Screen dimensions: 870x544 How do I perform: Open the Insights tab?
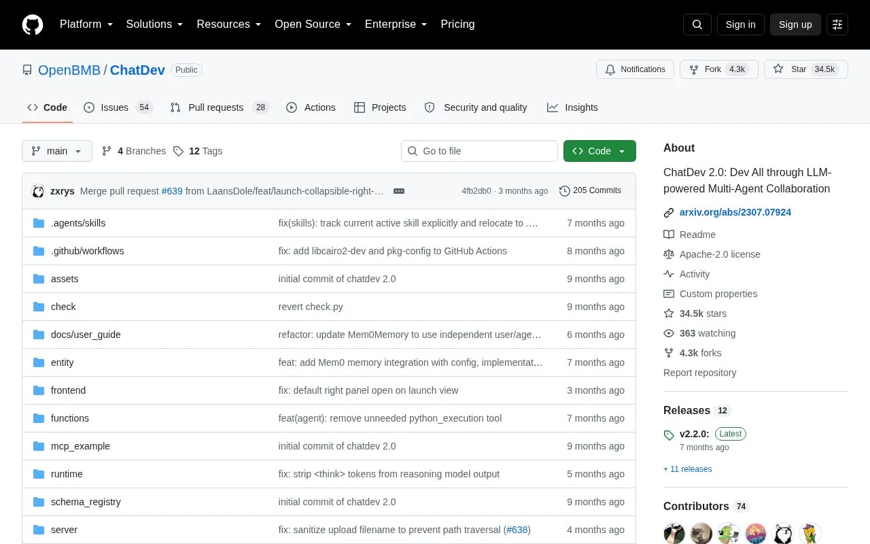tap(572, 107)
